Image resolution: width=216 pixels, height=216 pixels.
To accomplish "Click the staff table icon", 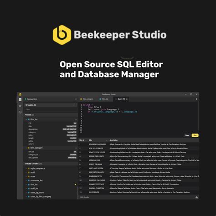I will [29, 172].
